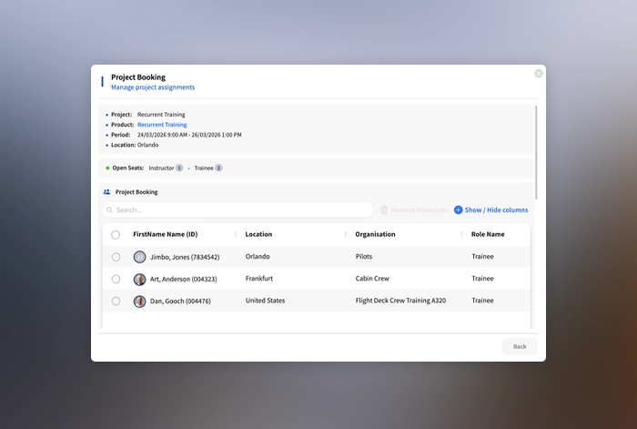
Task: Sort by FirstName Name (ID) column header
Action: (x=166, y=234)
